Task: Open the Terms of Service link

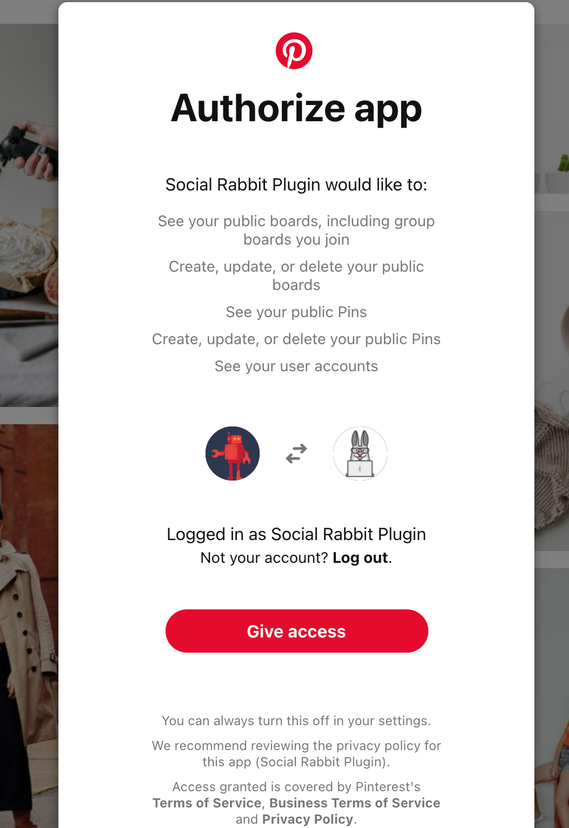Action: point(207,803)
